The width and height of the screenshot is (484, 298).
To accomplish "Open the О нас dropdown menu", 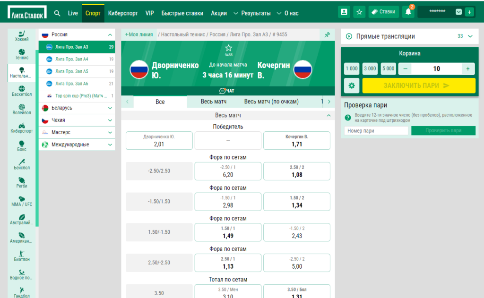I will (x=288, y=13).
